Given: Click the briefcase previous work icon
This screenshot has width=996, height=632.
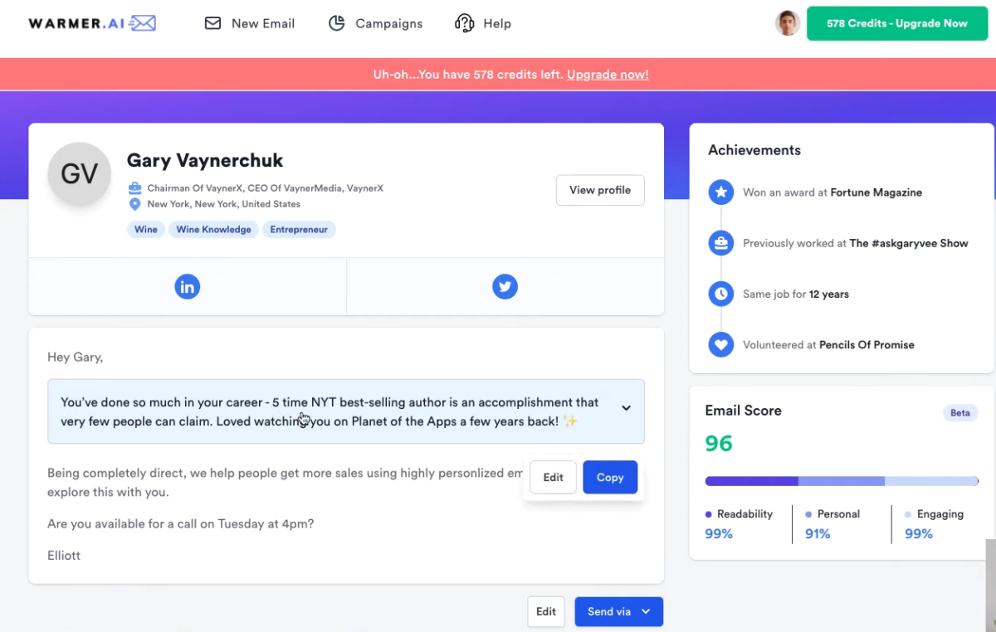Looking at the screenshot, I should click(x=721, y=243).
